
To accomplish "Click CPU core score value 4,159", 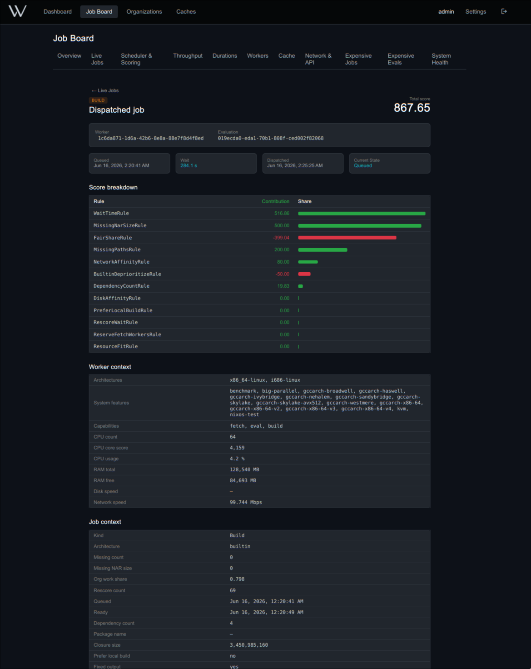I will [x=237, y=448].
